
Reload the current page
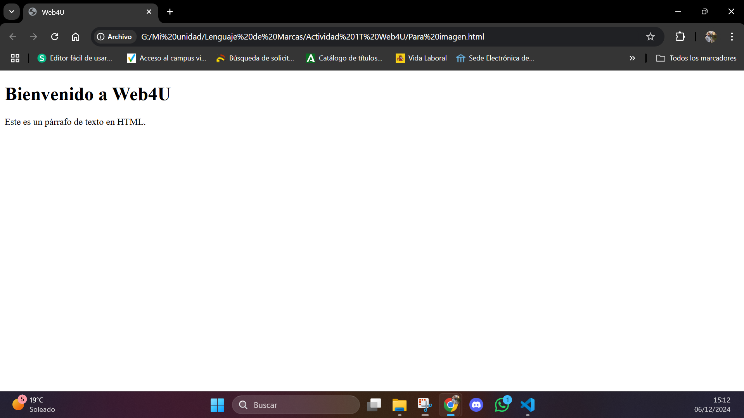tap(55, 37)
